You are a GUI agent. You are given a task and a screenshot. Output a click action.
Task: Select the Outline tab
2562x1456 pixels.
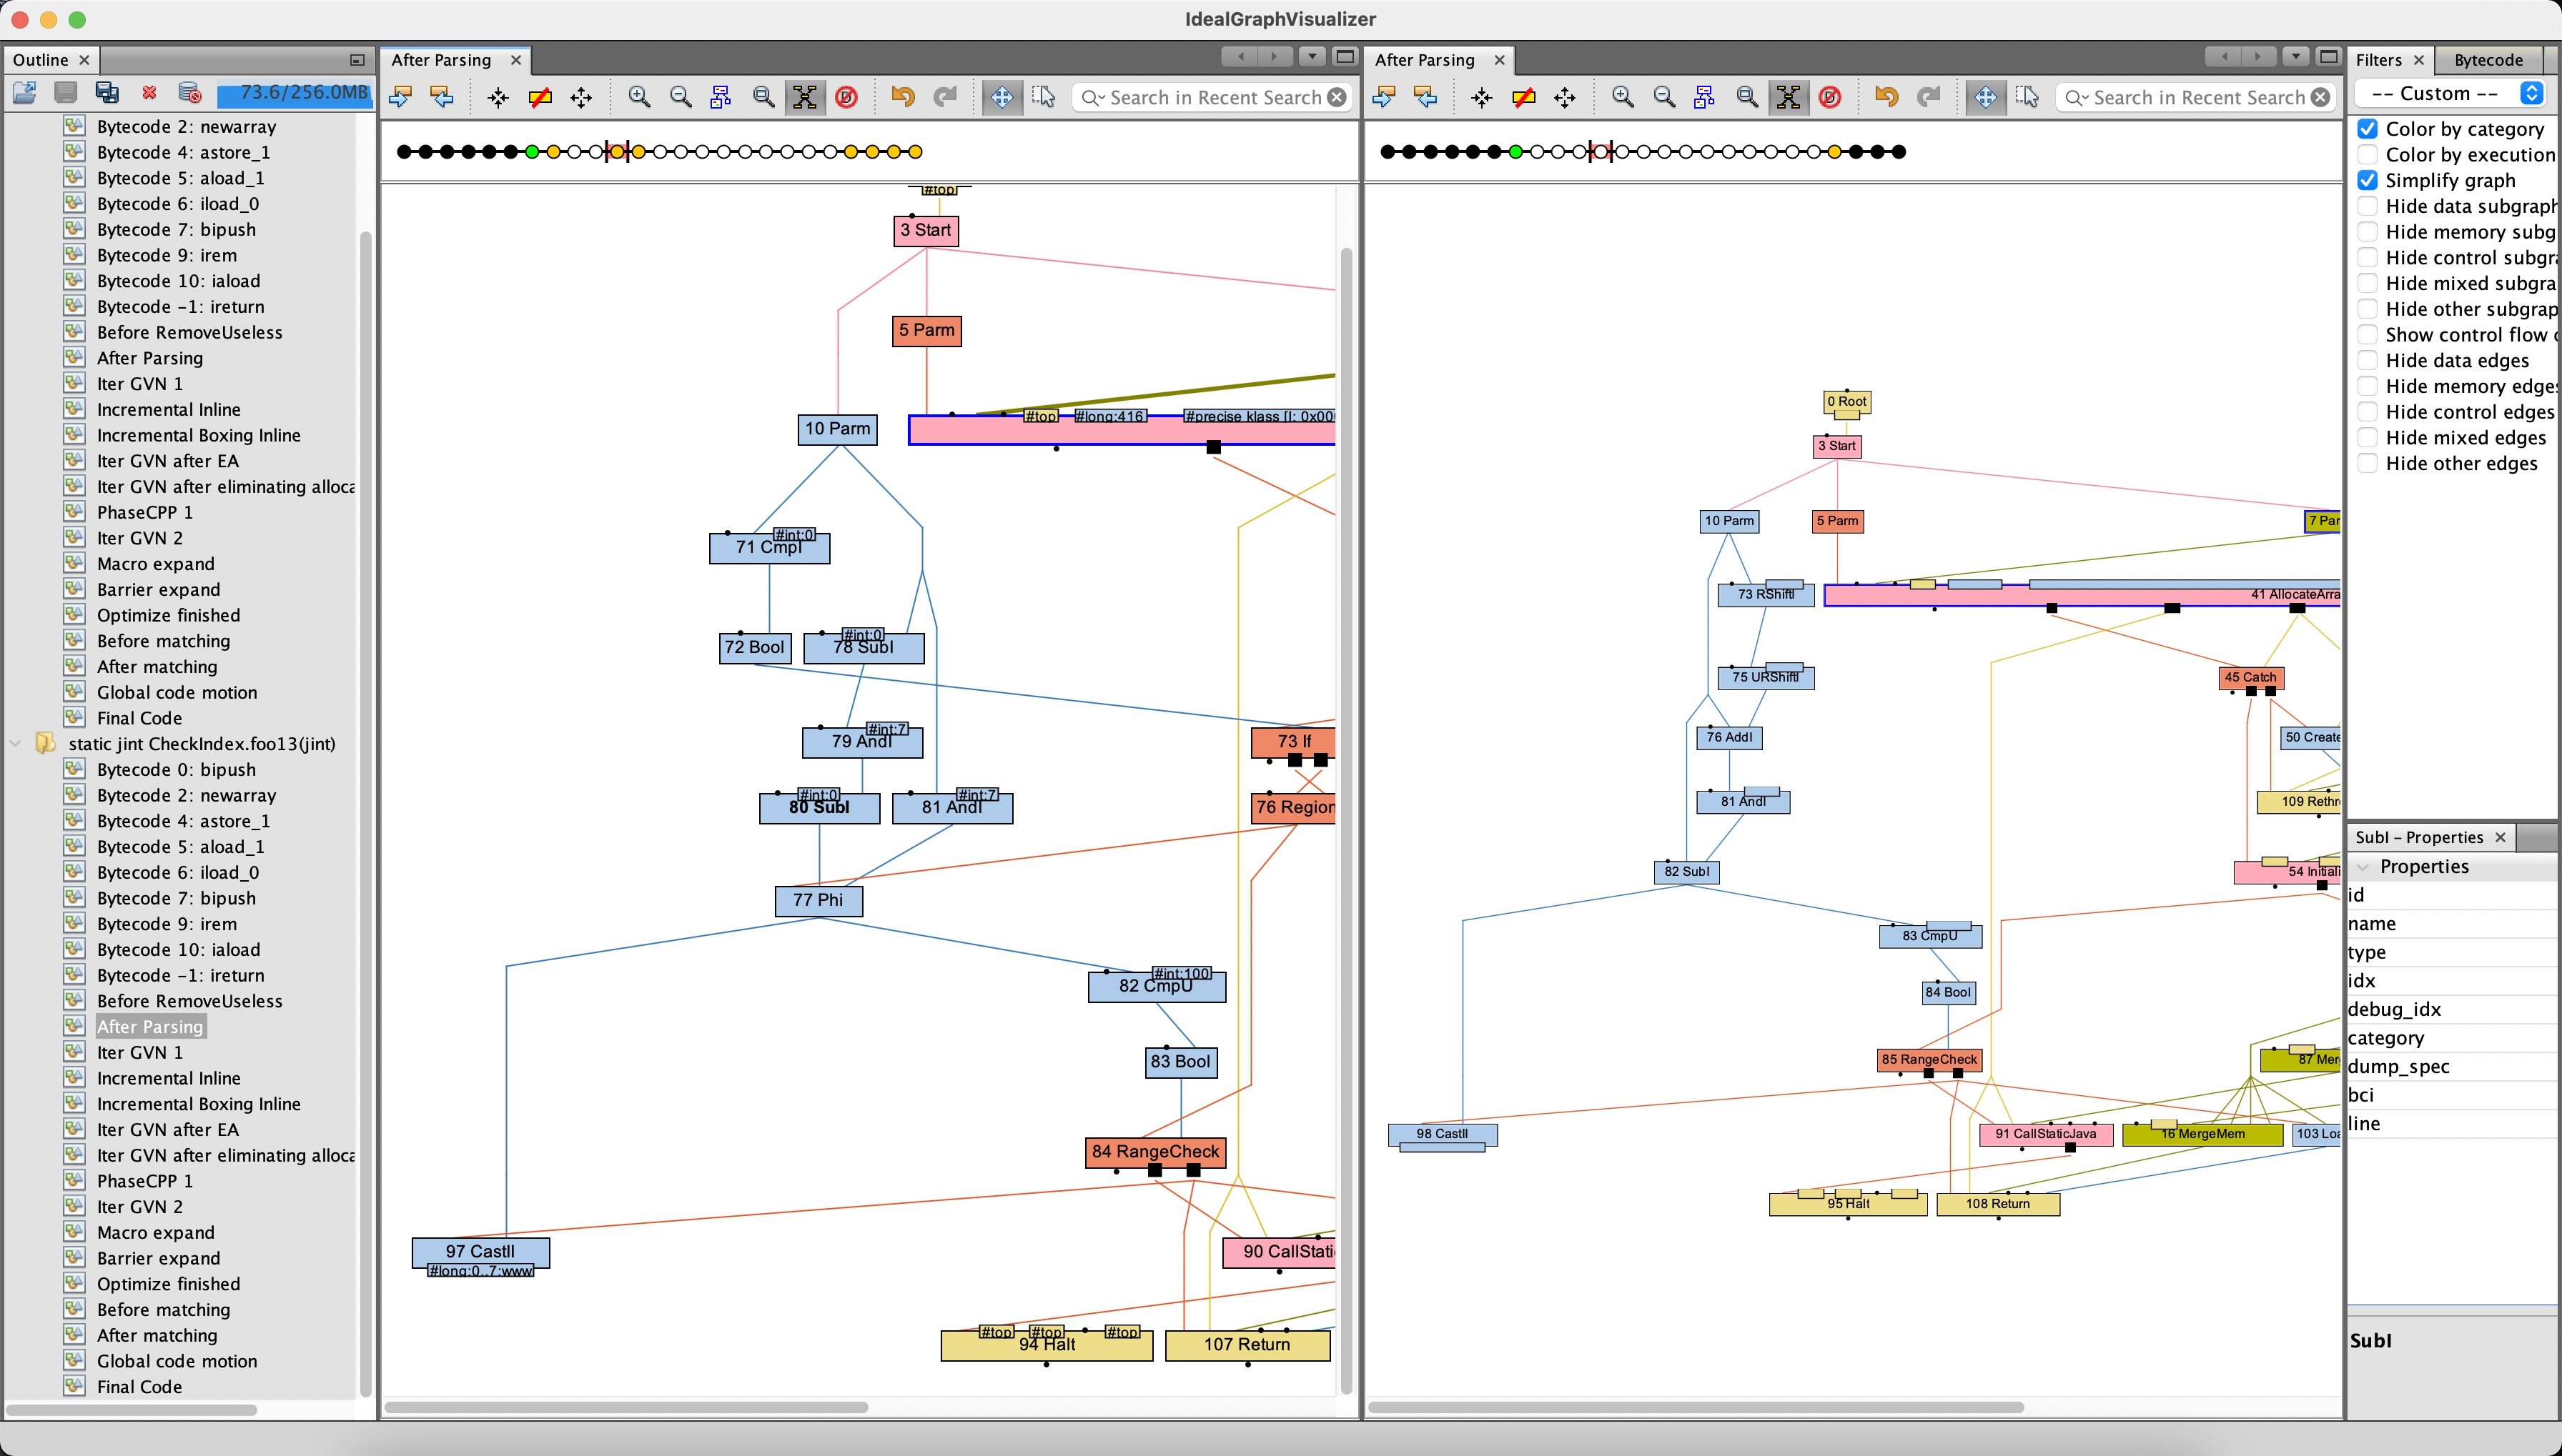(x=40, y=60)
